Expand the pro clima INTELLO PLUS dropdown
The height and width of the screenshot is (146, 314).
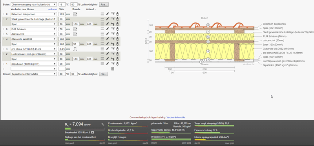click(x=34, y=49)
